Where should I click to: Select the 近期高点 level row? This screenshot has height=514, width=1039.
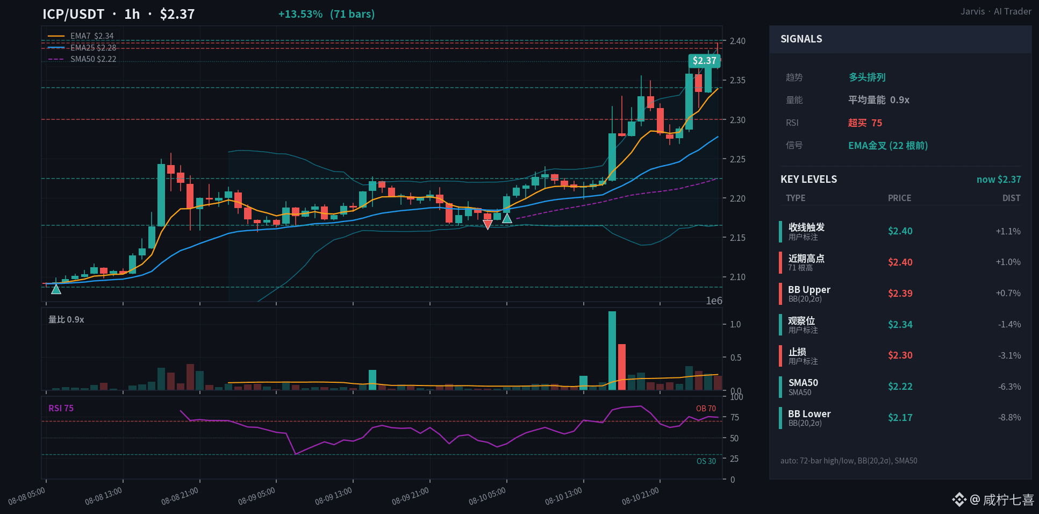(x=900, y=262)
